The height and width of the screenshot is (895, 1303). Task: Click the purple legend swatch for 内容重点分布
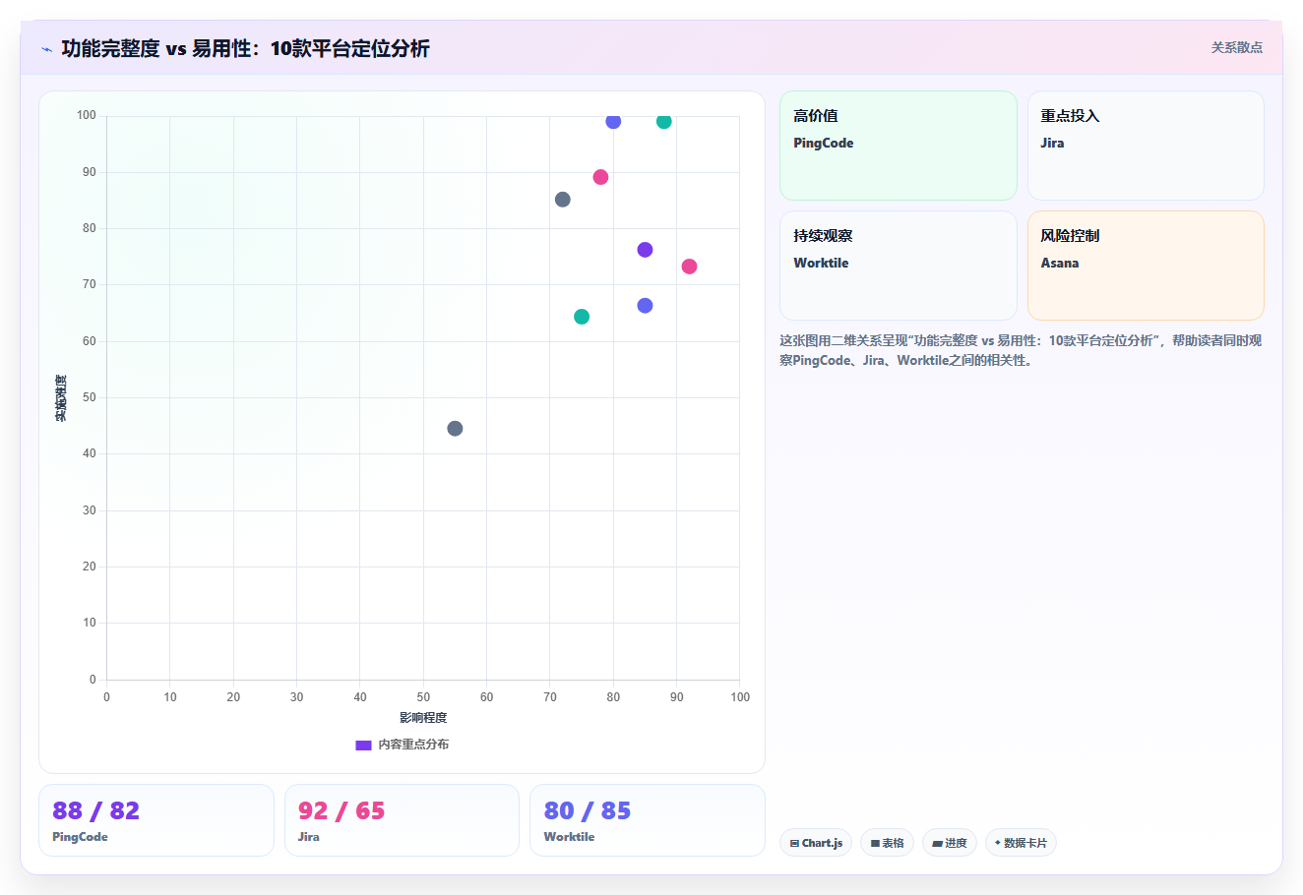[363, 745]
